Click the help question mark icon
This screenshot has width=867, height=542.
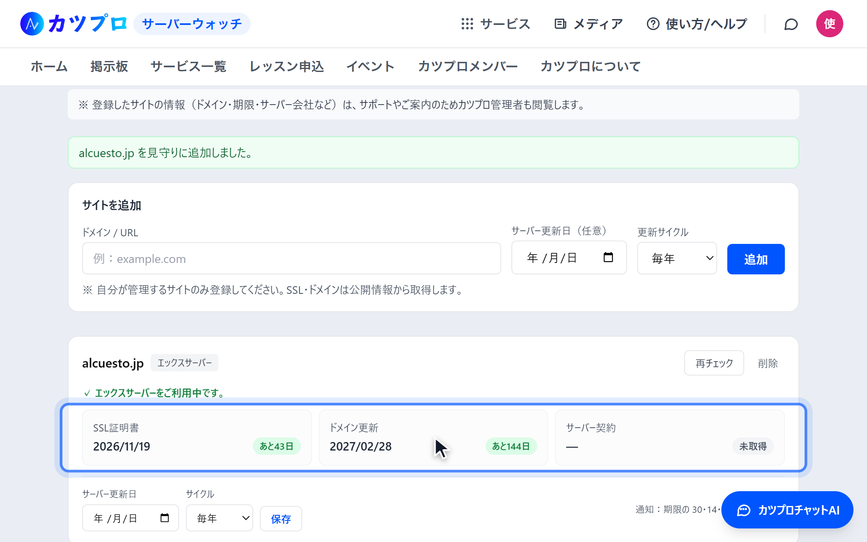pos(653,24)
